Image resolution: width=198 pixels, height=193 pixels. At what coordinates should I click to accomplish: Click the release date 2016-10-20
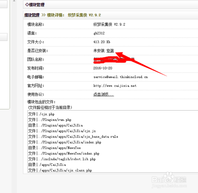pyautogui.click(x=103, y=68)
